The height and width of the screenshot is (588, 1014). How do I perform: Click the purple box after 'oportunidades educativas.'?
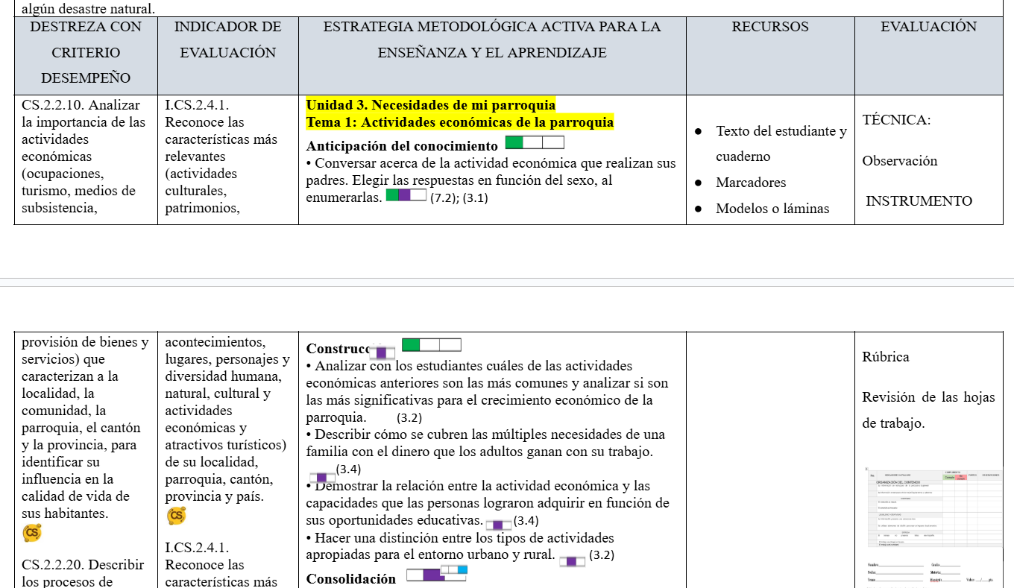tap(499, 525)
